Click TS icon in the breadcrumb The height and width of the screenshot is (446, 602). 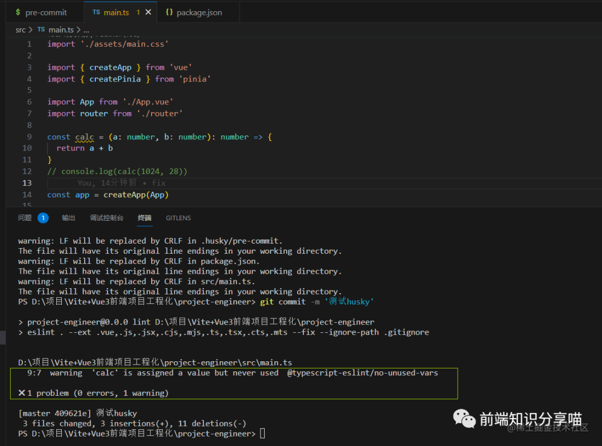coord(41,30)
